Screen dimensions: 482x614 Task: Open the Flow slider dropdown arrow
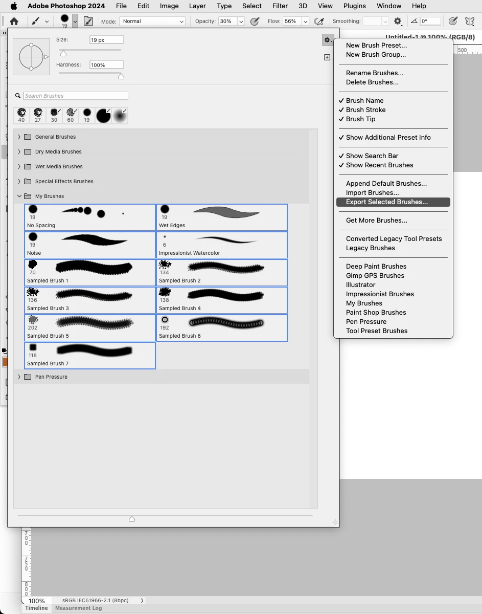tap(305, 21)
